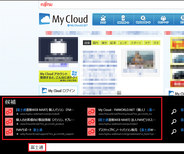Select the 海外 news tab
This screenshot has width=184, height=154.
(x=104, y=43)
